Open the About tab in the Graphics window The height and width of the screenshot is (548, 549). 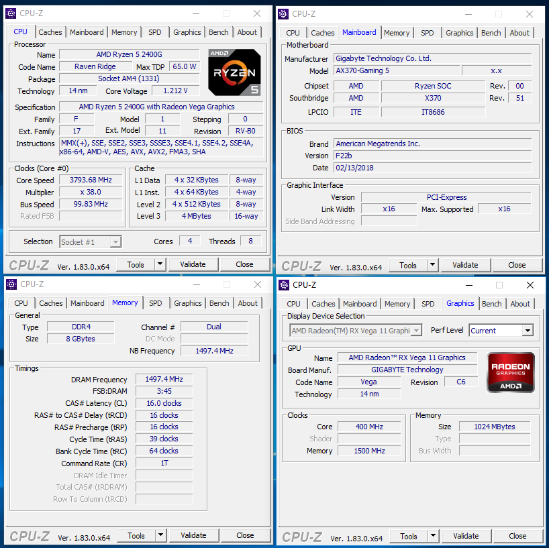coord(520,303)
